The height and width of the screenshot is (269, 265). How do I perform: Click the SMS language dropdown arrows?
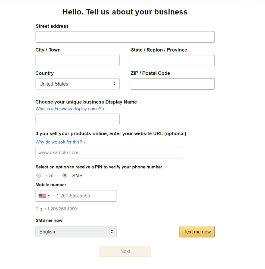pyautogui.click(x=112, y=232)
